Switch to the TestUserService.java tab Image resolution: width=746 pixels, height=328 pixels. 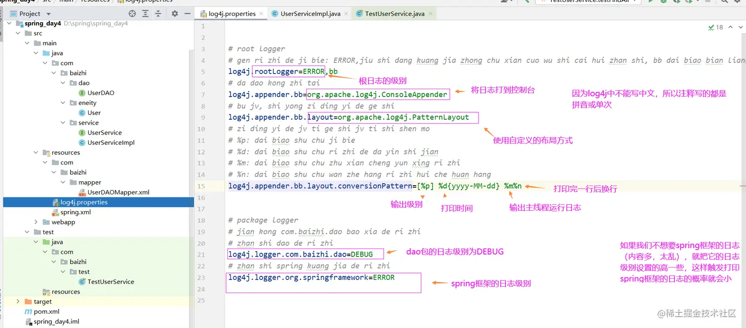(x=395, y=14)
